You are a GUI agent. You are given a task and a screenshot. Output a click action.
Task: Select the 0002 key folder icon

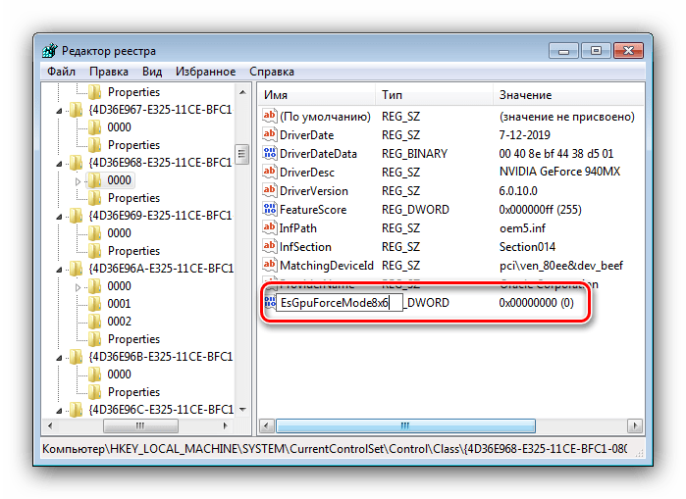pyautogui.click(x=94, y=322)
